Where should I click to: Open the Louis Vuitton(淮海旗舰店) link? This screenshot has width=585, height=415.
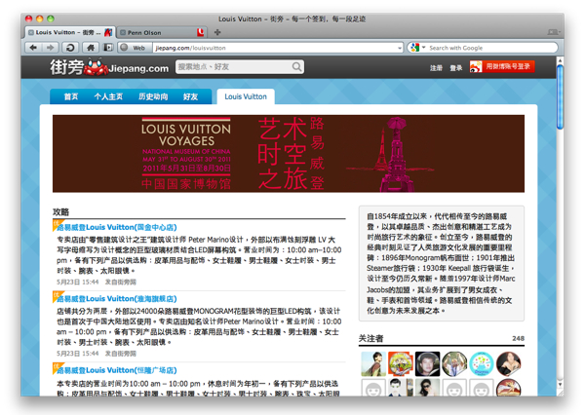(x=117, y=299)
